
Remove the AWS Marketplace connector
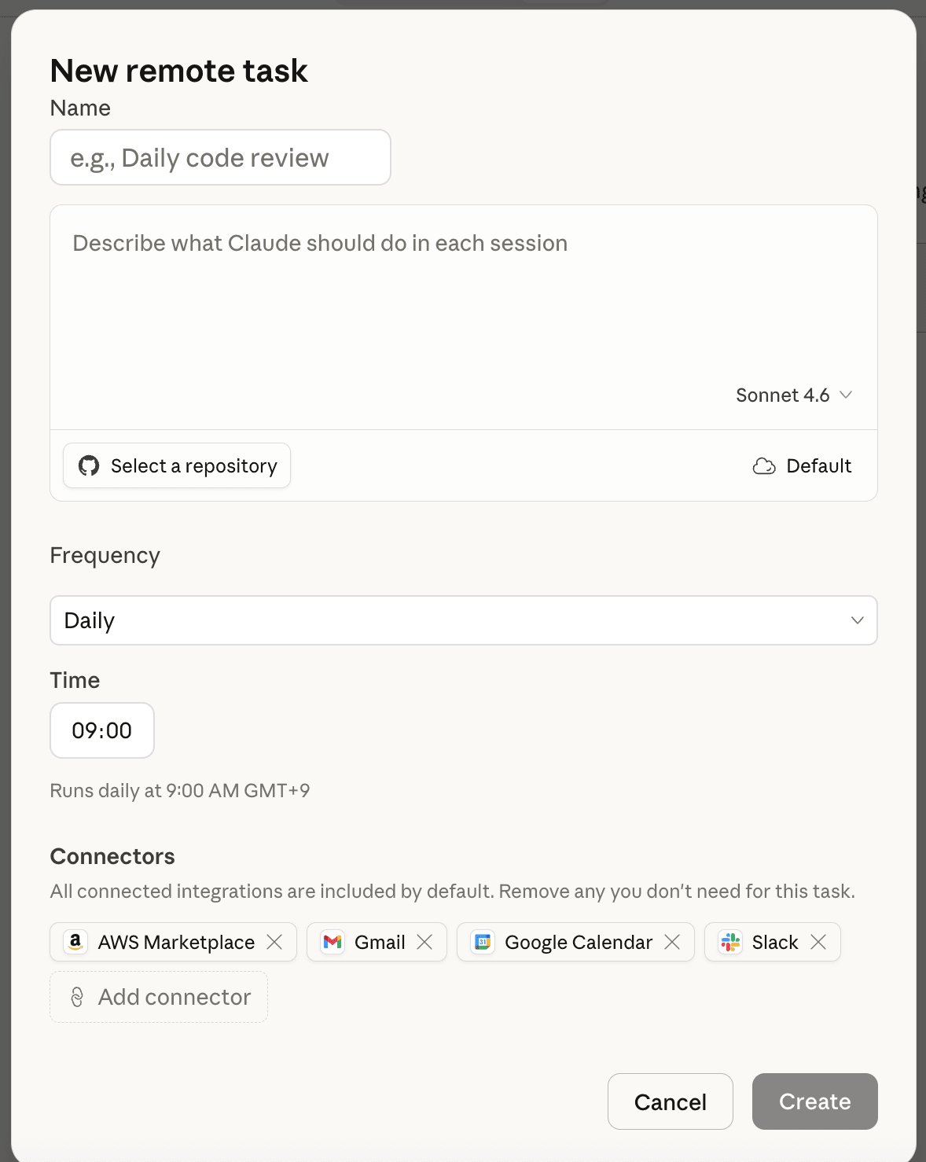click(x=274, y=942)
